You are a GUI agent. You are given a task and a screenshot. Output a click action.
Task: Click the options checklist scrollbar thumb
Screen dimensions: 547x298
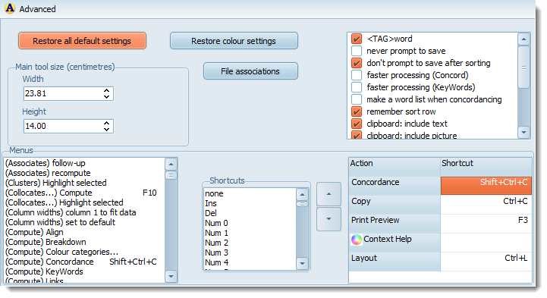tap(523, 67)
